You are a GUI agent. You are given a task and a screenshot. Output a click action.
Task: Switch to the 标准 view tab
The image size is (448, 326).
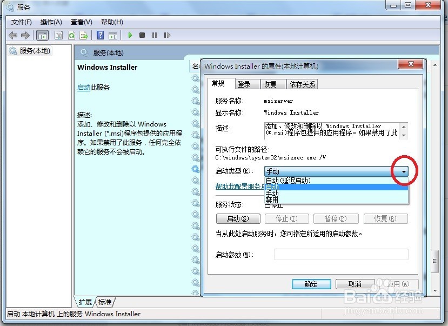(x=105, y=302)
